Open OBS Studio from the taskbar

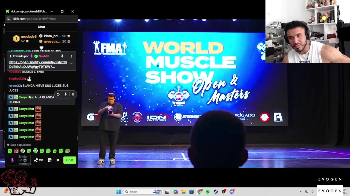(x=224, y=192)
